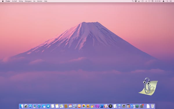Screen dimensions: 174x109
Task: Open Spotlight search magnifier icon
Action: tap(167, 1)
